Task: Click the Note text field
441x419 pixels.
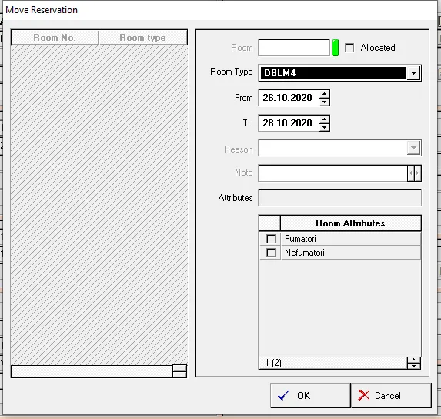Action: click(332, 173)
